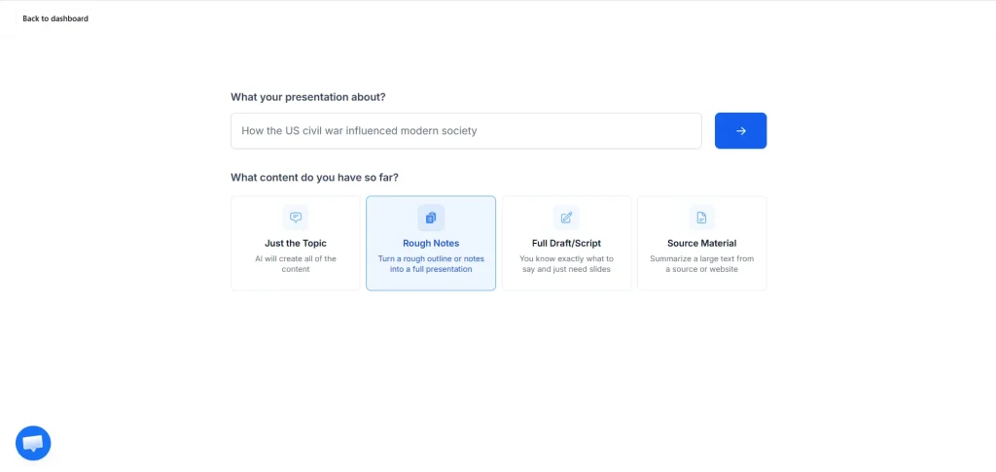Click 'Turn a rough outline or notes' description
This screenshot has width=996, height=472.
pyautogui.click(x=431, y=264)
